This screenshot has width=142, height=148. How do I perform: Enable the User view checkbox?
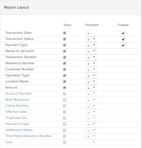tap(64, 142)
